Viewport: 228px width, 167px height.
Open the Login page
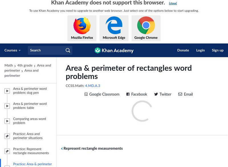(200, 50)
